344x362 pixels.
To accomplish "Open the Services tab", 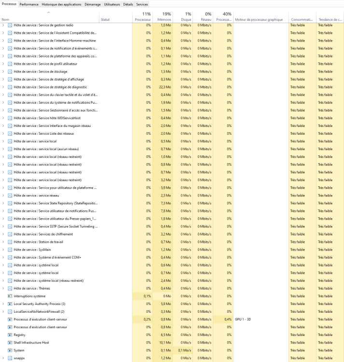I will coord(142,4).
